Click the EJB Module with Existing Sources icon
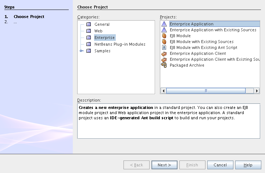 tap(164, 42)
